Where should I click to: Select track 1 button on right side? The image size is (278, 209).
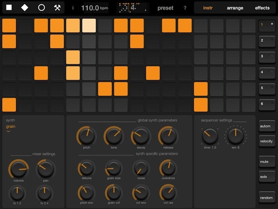click(266, 26)
